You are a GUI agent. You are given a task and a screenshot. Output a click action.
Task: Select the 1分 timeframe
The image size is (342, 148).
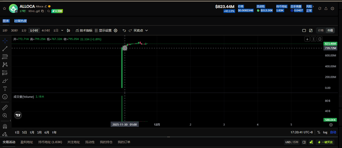point(24,30)
